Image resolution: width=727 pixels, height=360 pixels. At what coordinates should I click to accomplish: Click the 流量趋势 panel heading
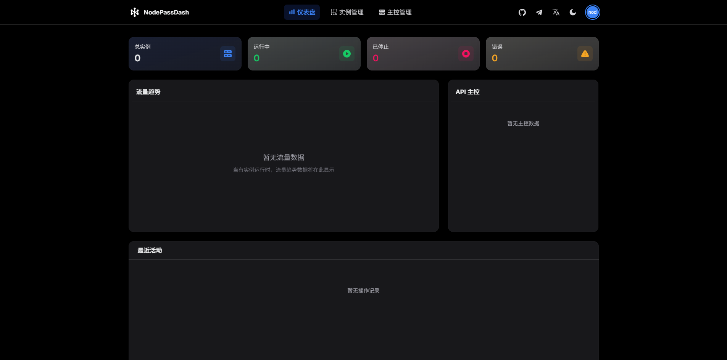(x=148, y=92)
